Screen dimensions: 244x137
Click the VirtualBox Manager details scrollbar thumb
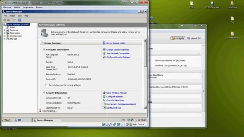(x=204, y=91)
